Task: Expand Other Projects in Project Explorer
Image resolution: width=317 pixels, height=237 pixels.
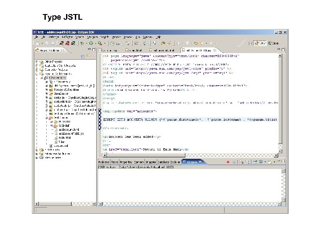Action: click(37, 61)
